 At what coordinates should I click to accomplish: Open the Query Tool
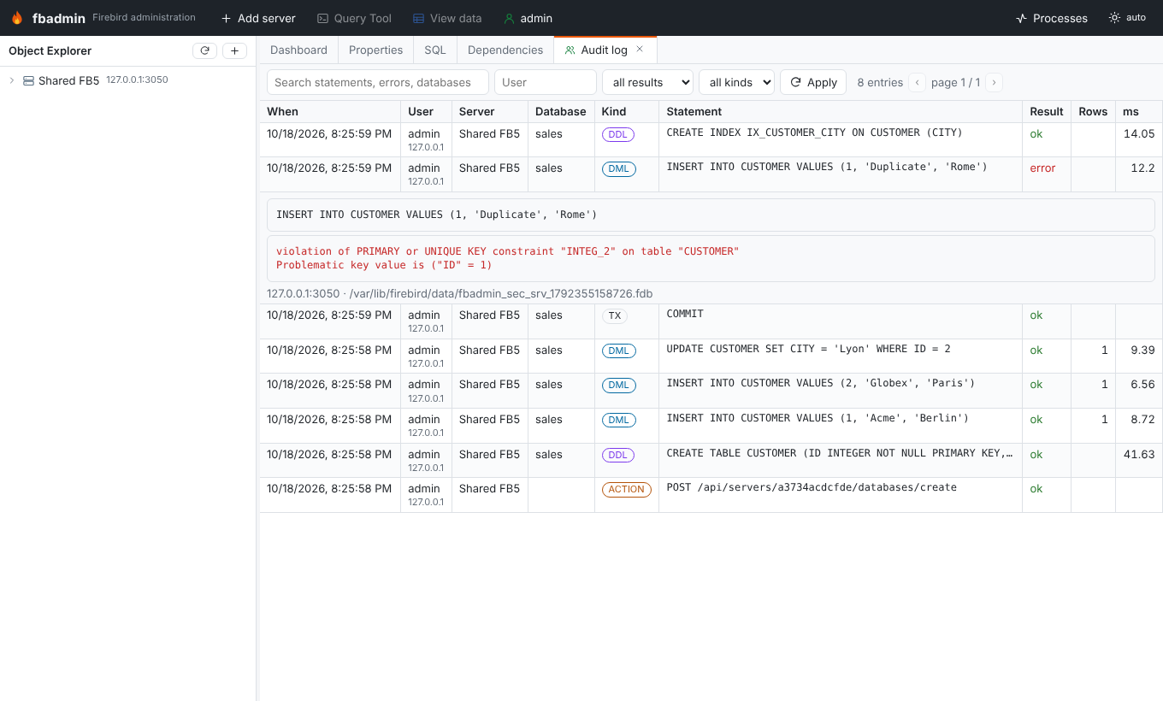point(354,18)
